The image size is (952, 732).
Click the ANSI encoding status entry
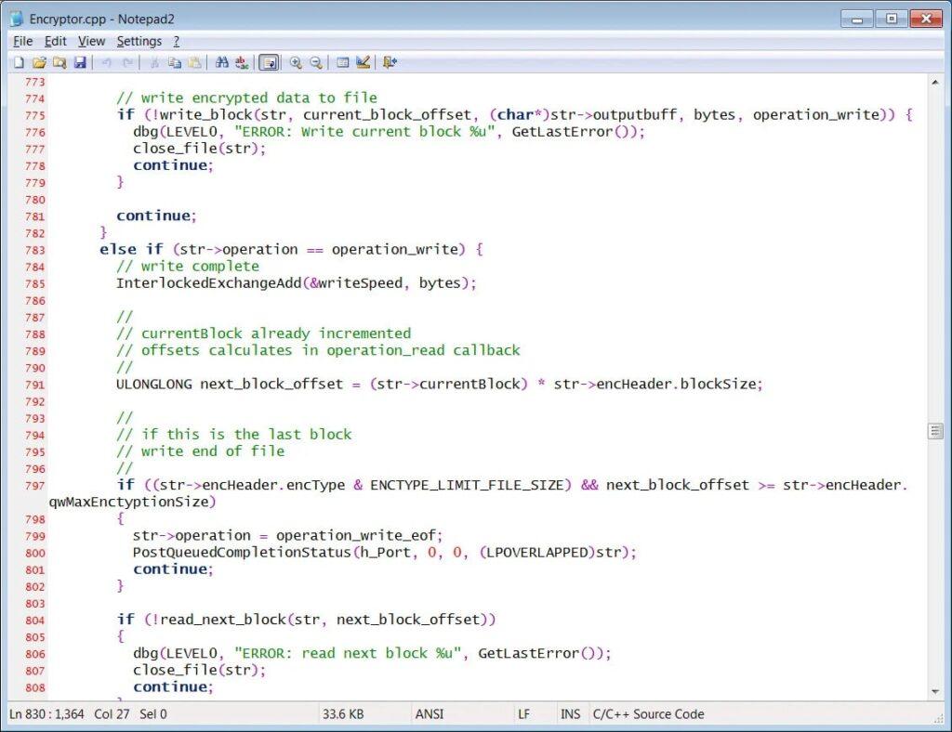point(430,713)
